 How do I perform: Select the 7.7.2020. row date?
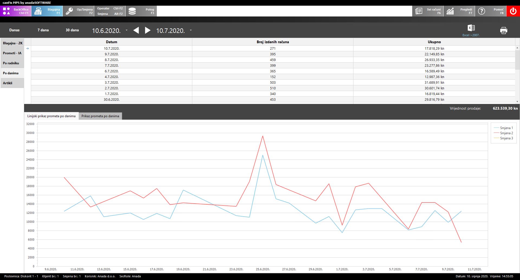click(112, 66)
